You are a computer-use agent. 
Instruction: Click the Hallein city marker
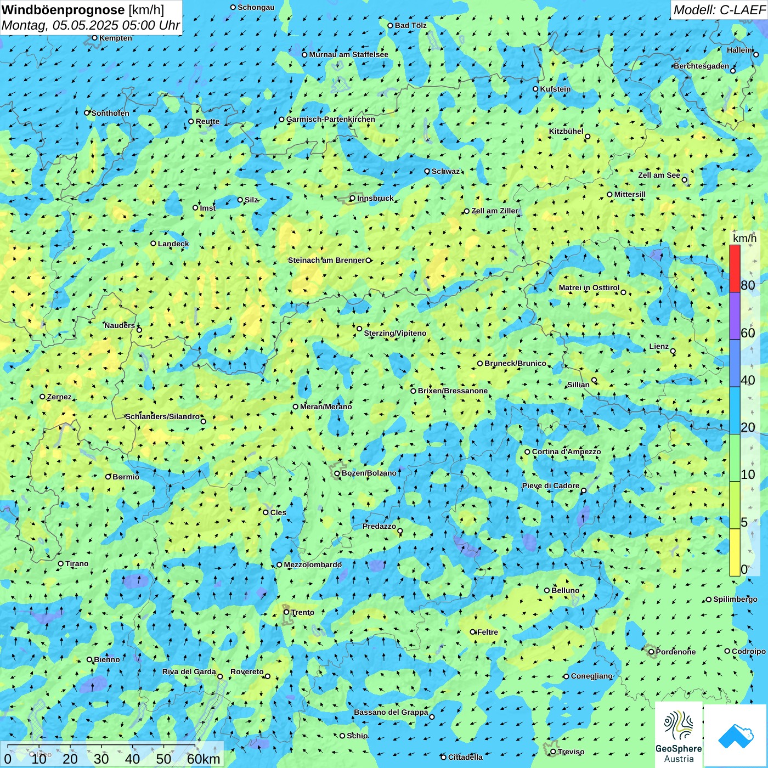click(x=756, y=54)
